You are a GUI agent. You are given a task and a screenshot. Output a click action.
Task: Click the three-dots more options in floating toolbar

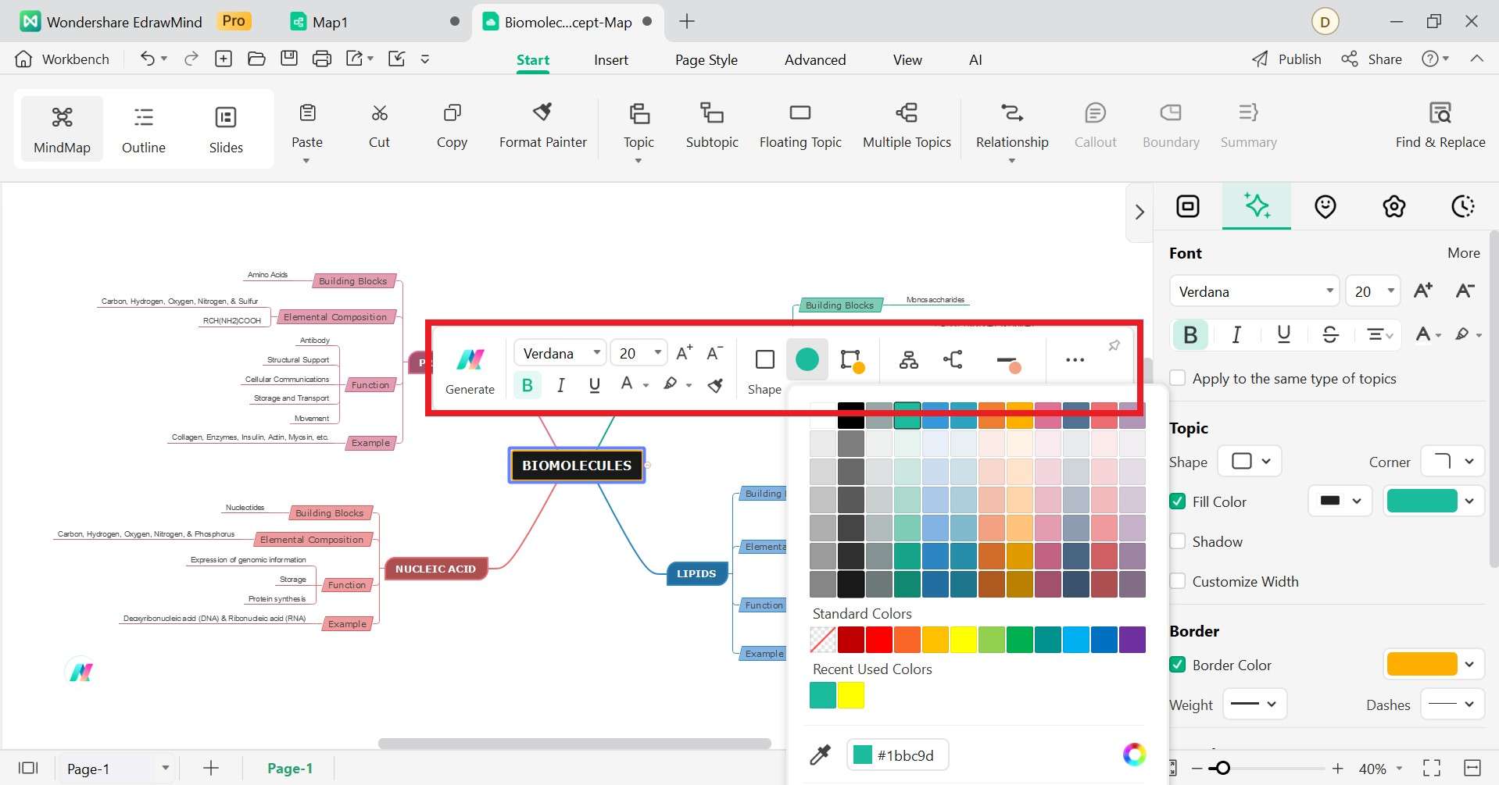1075,359
